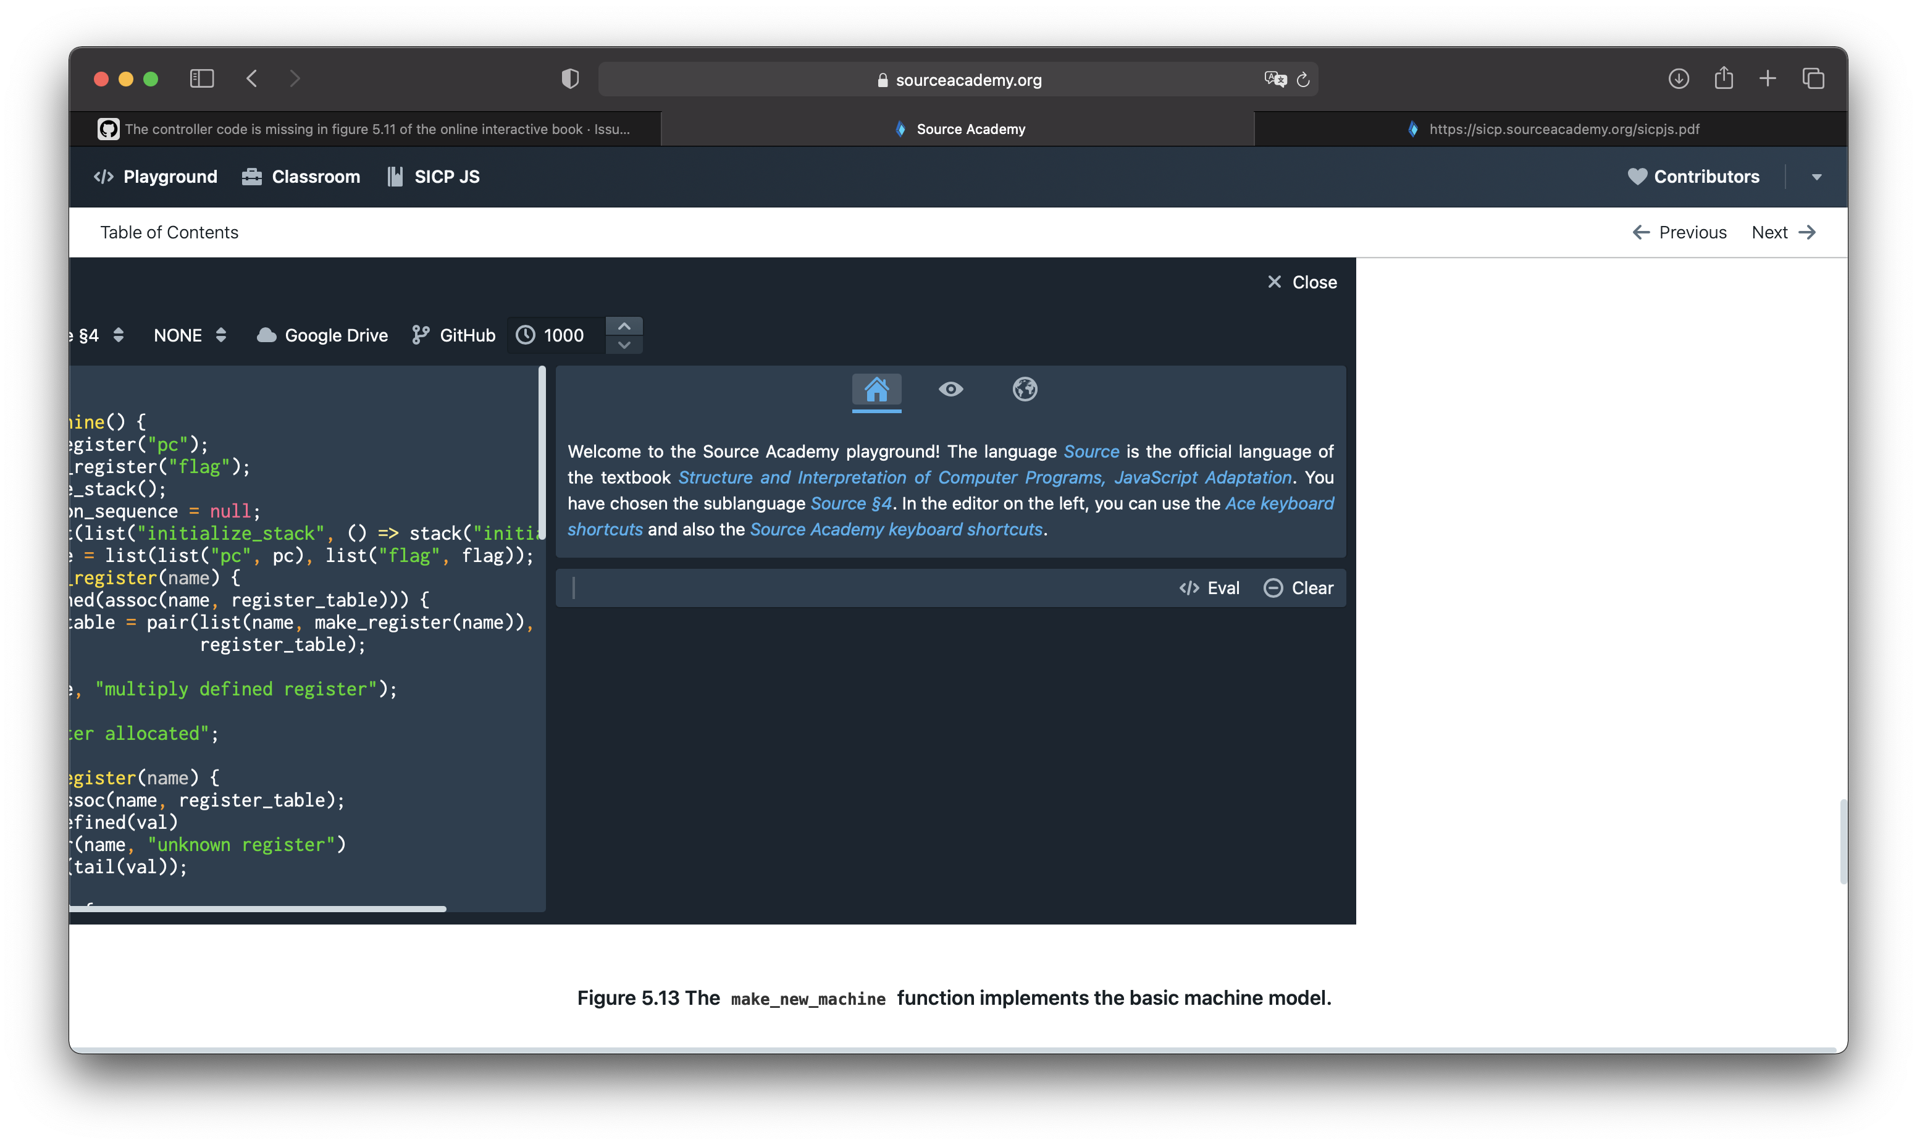Select the home tab icon in the side panel
The height and width of the screenshot is (1145, 1917).
(x=876, y=389)
